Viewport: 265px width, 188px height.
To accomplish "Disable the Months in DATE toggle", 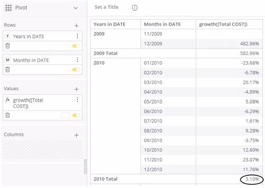I will tap(76, 69).
